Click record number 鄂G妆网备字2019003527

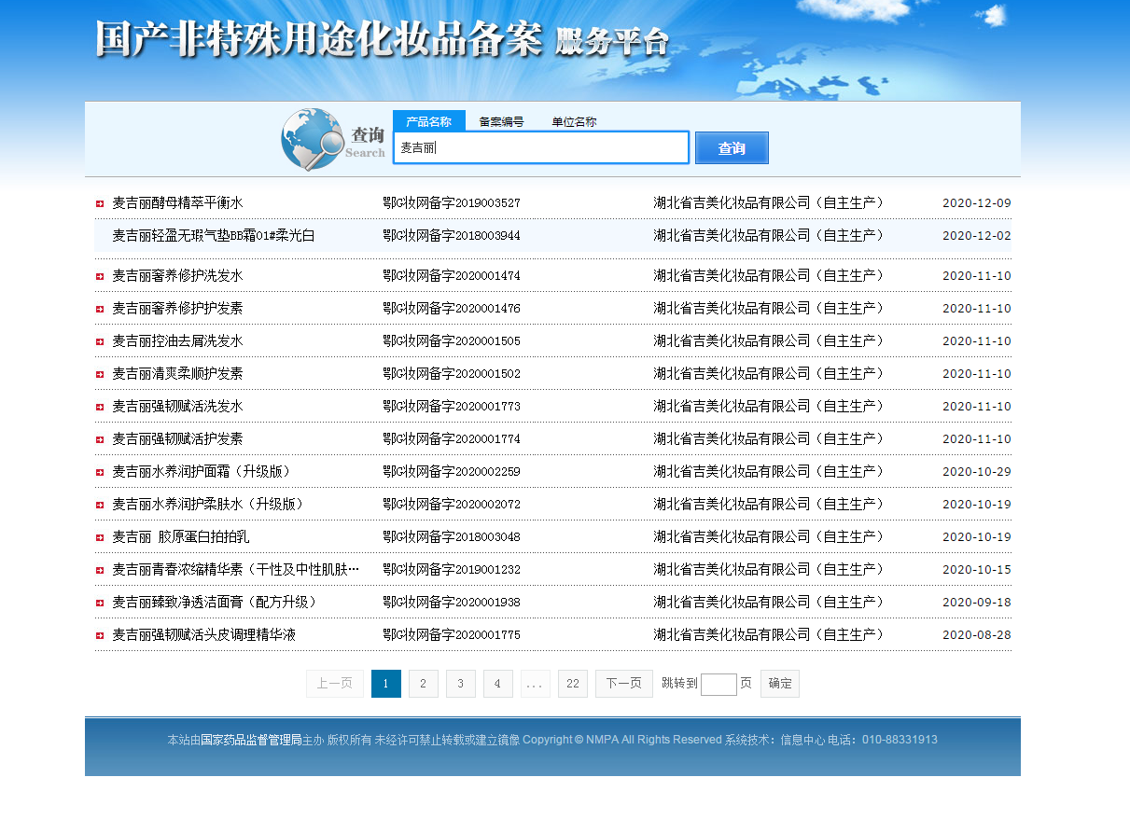[452, 202]
